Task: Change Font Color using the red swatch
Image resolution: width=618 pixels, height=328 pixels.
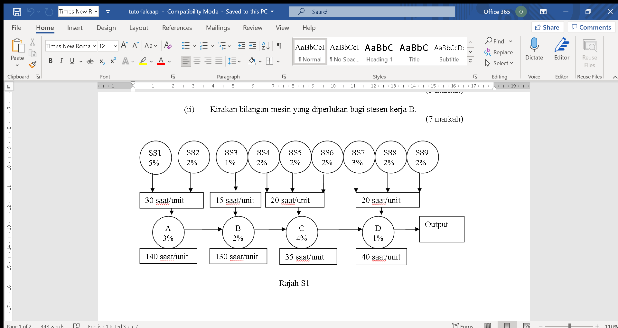Action: click(x=161, y=61)
